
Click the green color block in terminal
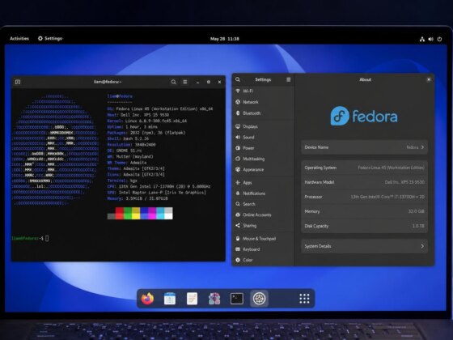click(x=128, y=213)
